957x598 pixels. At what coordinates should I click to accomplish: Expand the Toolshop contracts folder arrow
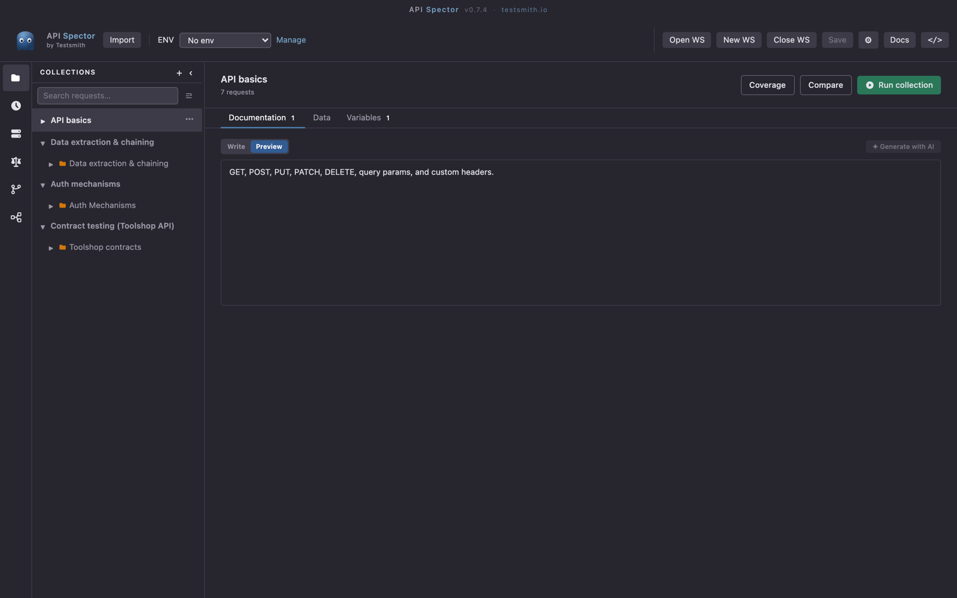tap(51, 248)
